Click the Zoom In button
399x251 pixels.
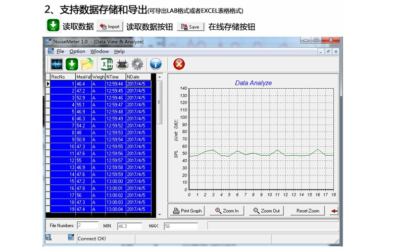pos(227,211)
